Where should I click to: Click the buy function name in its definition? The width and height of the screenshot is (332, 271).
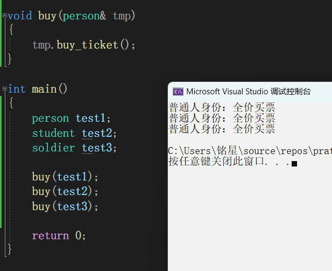pyautogui.click(x=47, y=16)
